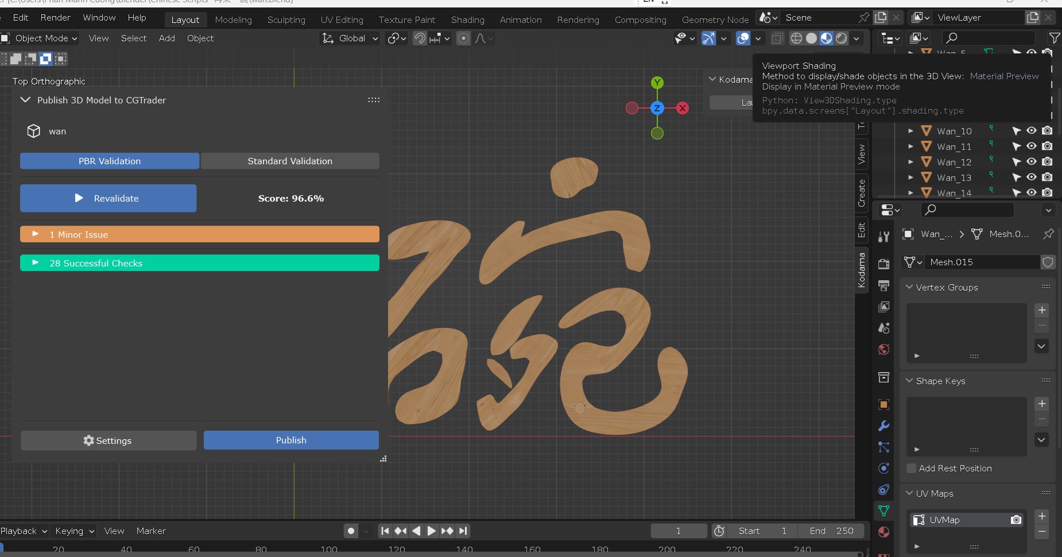Viewport: 1062px width, 557px height.
Task: Enable the Add Rest Position checkbox
Action: coord(912,469)
